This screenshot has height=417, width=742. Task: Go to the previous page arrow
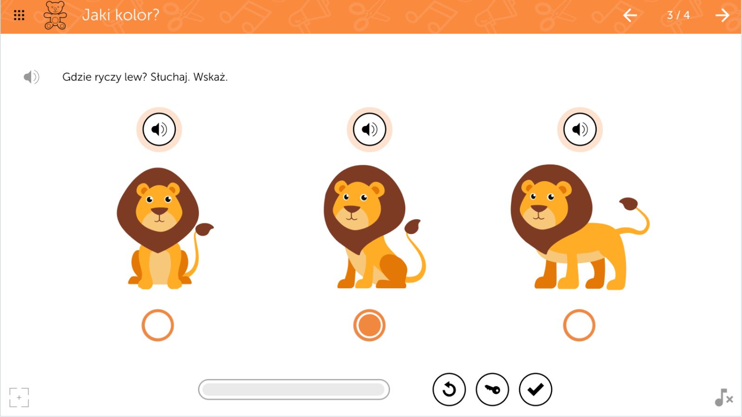[x=629, y=15]
